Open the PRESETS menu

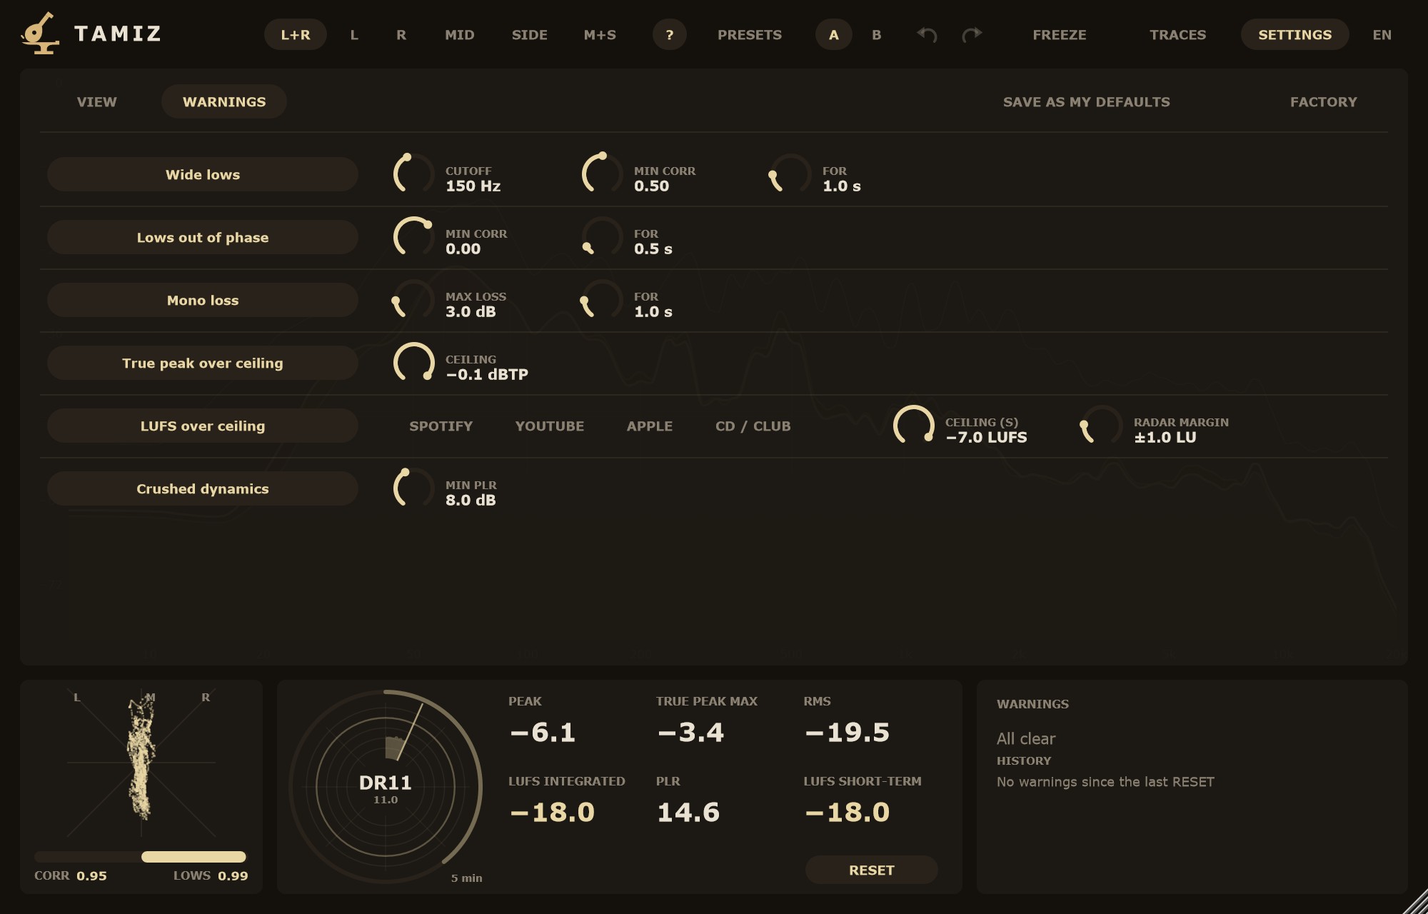[x=750, y=34]
